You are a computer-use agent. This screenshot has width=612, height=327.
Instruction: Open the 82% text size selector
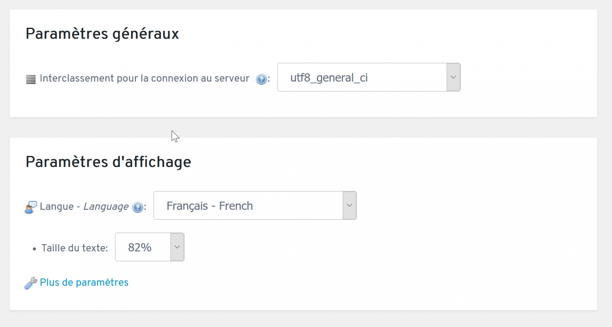[149, 247]
